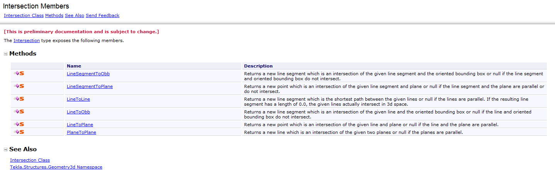The height and width of the screenshot is (174, 555).
Task: Open Intersection Class link in top navigation
Action: click(x=24, y=16)
